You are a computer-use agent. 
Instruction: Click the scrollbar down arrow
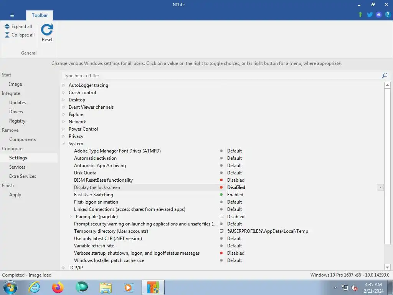387,267
